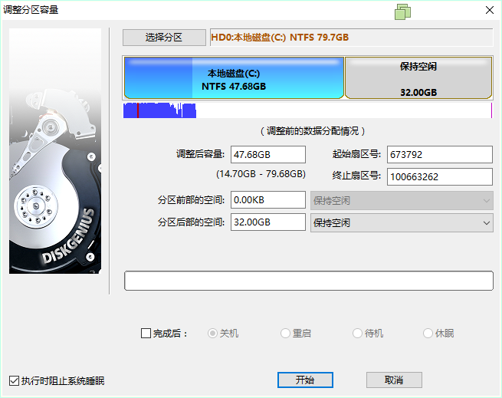Click the 分区后部的空间 input field
The height and width of the screenshot is (398, 502).
[x=268, y=222]
